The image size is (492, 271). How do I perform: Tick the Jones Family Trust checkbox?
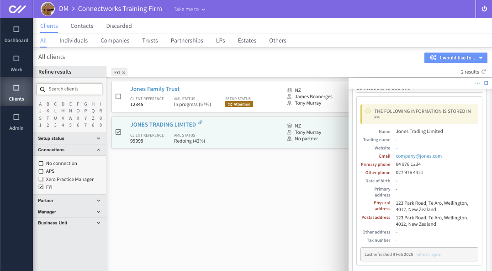[118, 96]
